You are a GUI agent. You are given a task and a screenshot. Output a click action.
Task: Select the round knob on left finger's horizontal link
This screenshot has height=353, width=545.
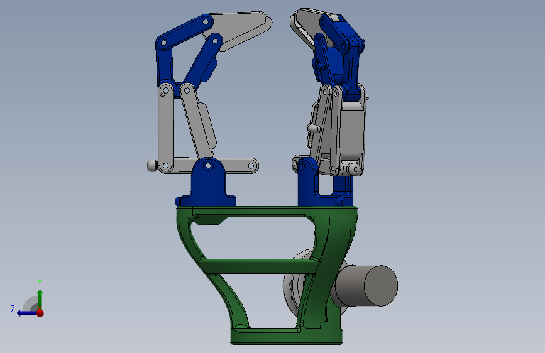[151, 165]
